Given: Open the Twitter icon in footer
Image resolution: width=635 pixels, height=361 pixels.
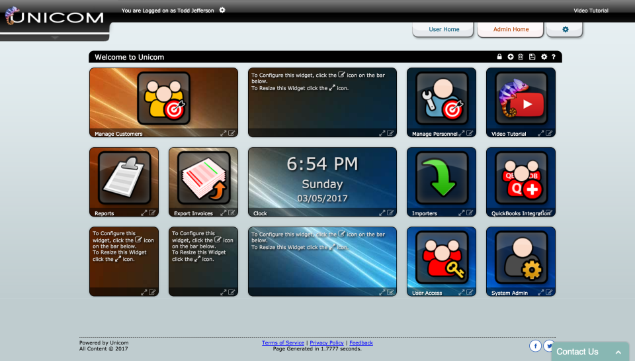Looking at the screenshot, I should click(549, 346).
